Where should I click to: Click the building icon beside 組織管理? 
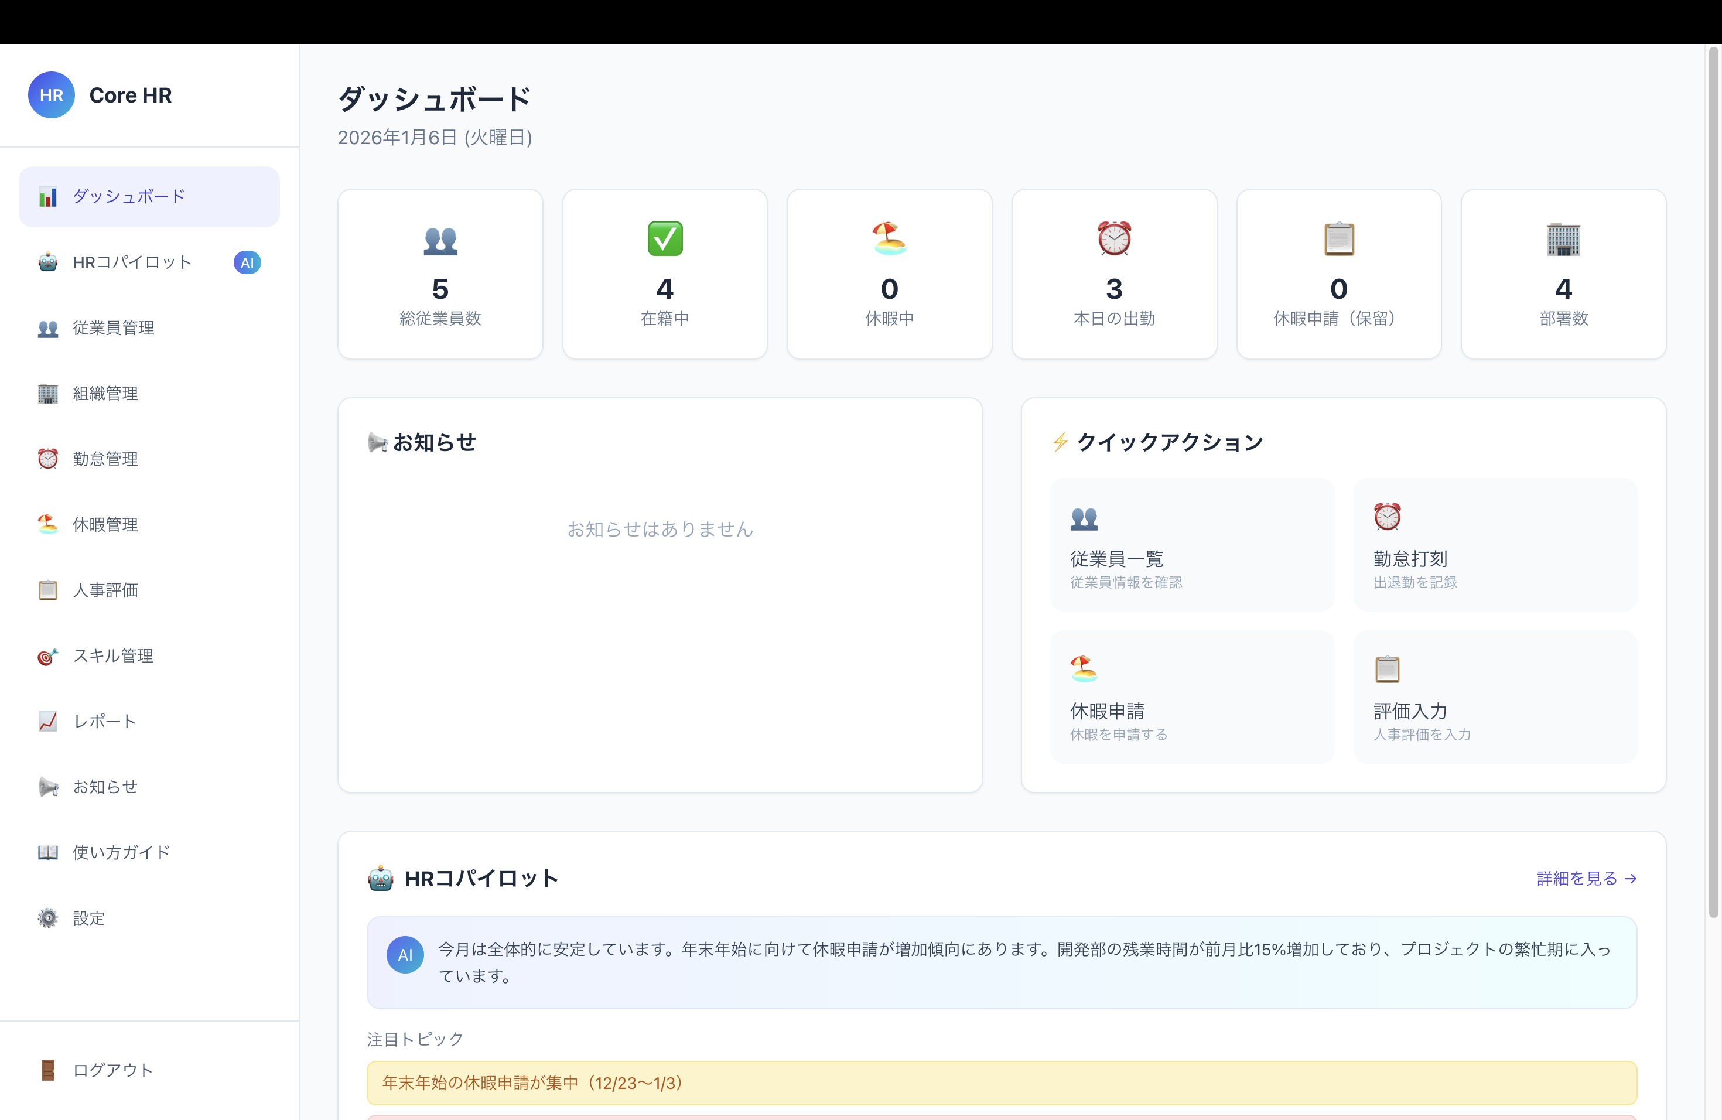48,394
